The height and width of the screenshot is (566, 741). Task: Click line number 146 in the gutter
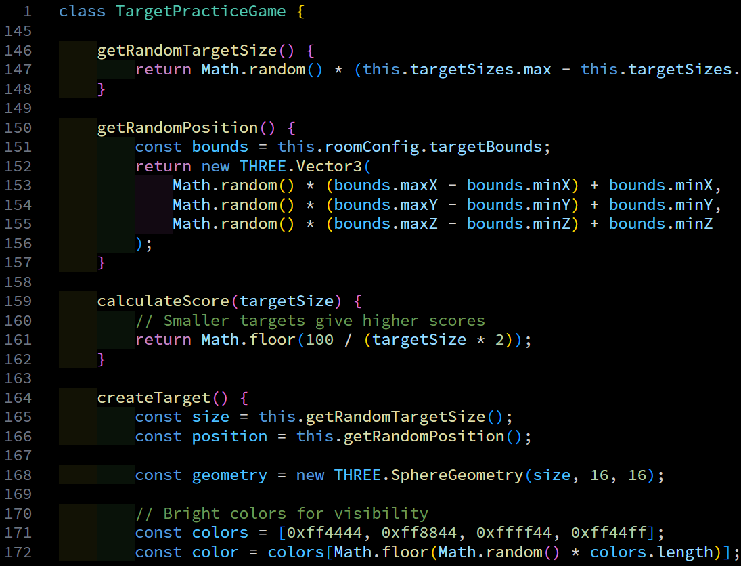[x=18, y=50]
